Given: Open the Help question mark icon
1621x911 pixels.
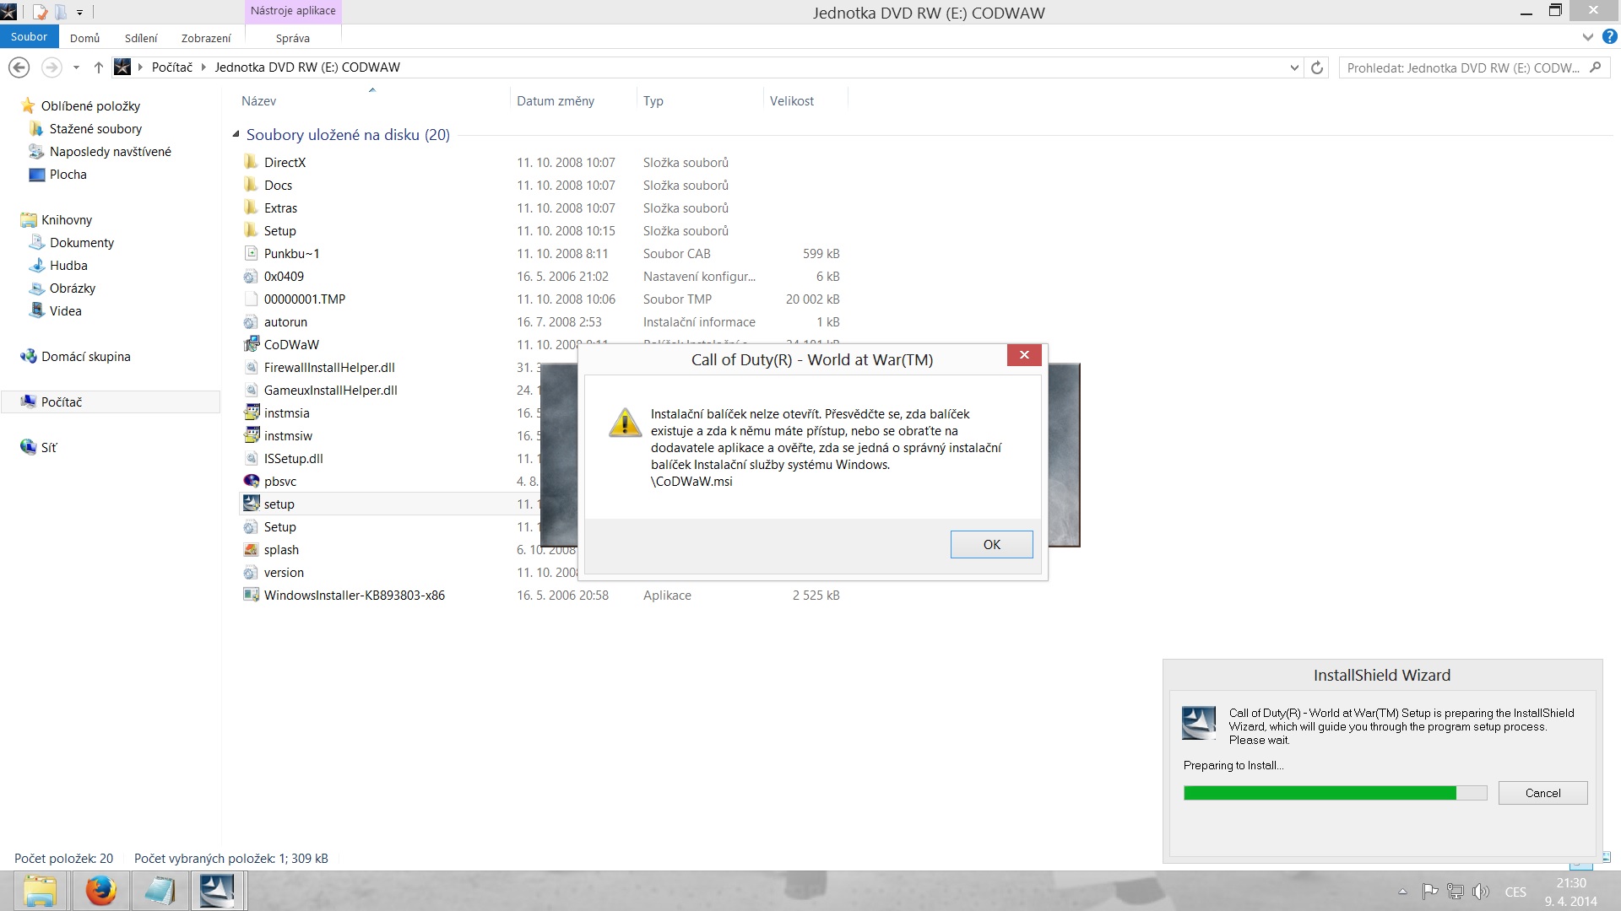Looking at the screenshot, I should (1609, 37).
